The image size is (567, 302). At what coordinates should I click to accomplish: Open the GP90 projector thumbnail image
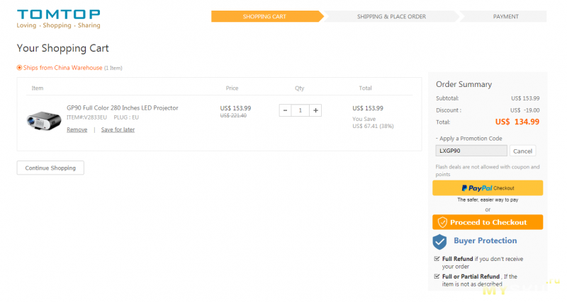[x=44, y=120]
